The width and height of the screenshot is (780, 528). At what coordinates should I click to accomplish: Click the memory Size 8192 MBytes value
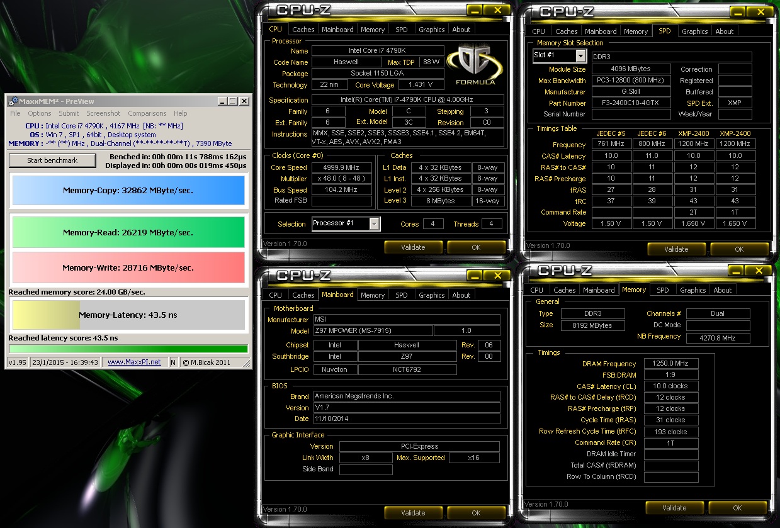592,325
